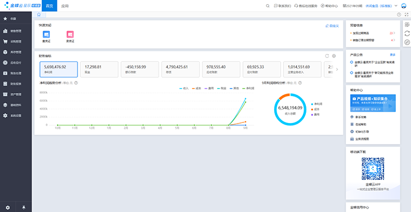Toggle 成本 series in line chart legend

pyautogui.click(x=196, y=88)
